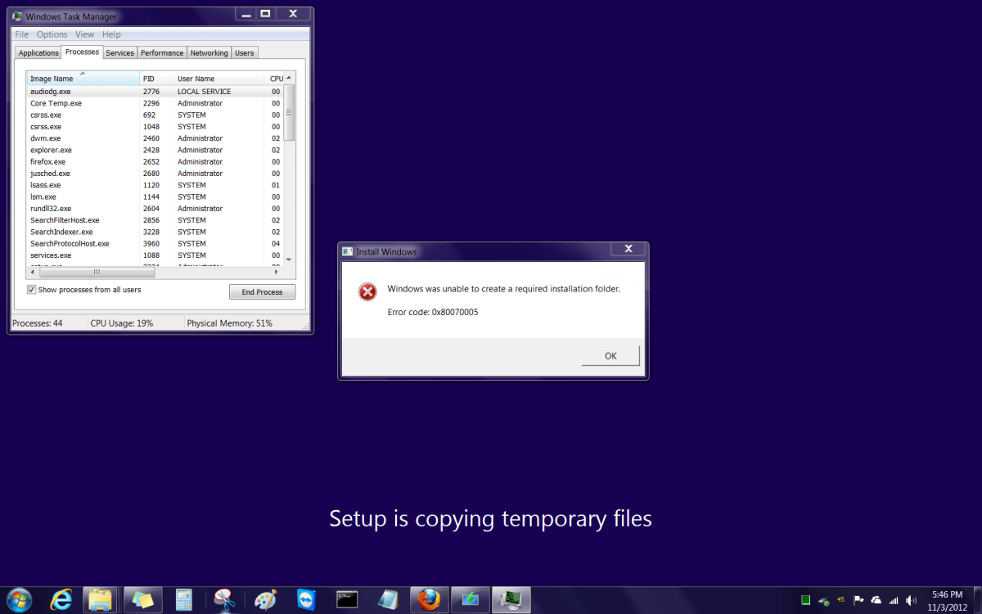Switch to the Applications tab
This screenshot has width=982, height=614.
pos(38,53)
